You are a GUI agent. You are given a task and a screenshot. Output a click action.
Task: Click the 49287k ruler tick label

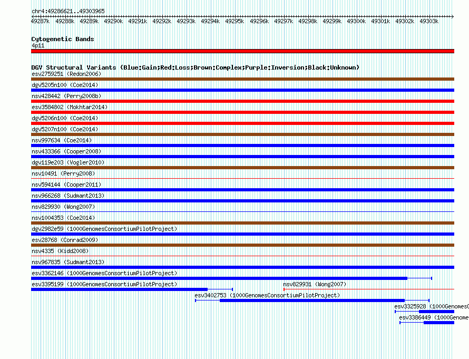click(41, 21)
